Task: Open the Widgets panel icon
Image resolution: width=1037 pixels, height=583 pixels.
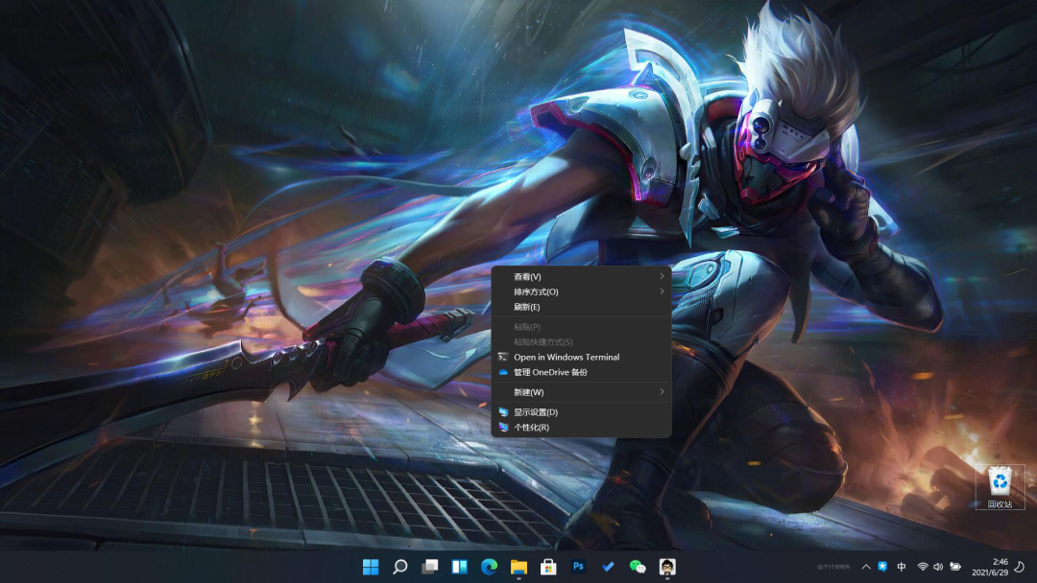Action: [460, 567]
